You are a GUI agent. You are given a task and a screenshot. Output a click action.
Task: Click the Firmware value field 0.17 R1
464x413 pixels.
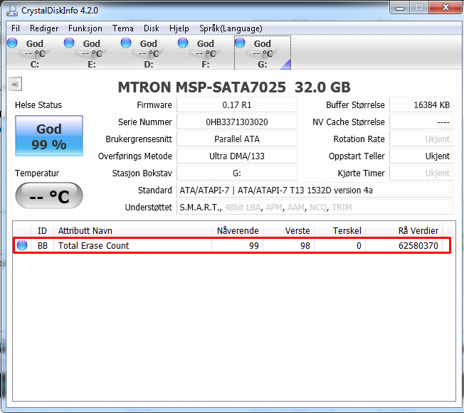click(237, 105)
